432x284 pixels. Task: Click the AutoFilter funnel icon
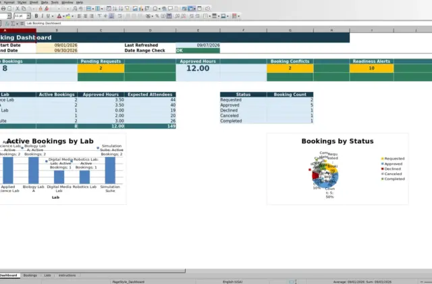click(x=127, y=9)
